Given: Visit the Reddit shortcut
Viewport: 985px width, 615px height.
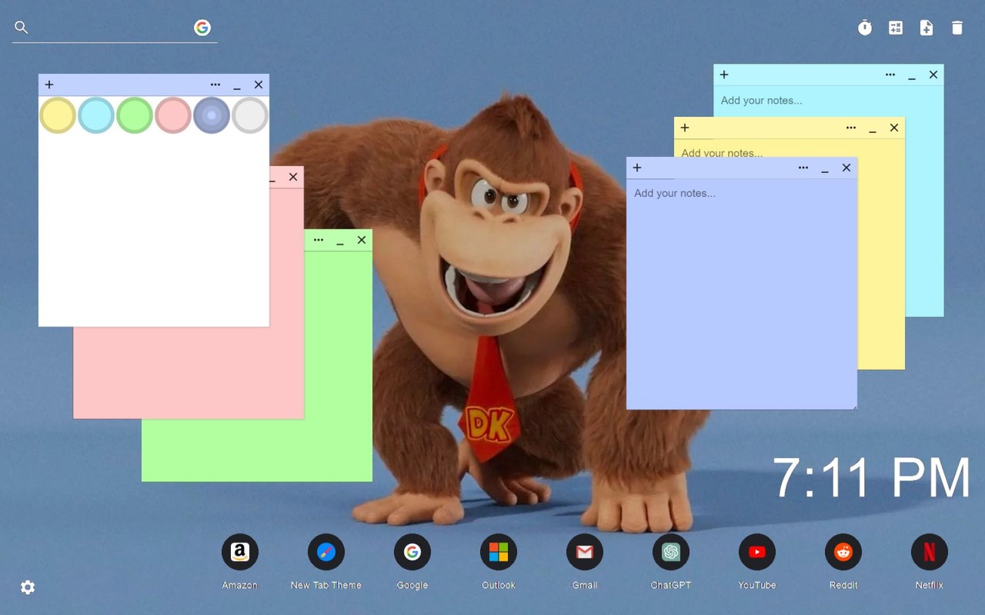Looking at the screenshot, I should pyautogui.click(x=843, y=552).
